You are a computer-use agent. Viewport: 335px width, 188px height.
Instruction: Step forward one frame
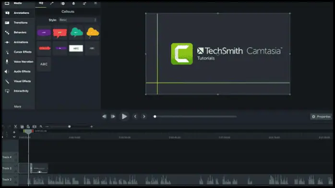pyautogui.click(x=113, y=116)
